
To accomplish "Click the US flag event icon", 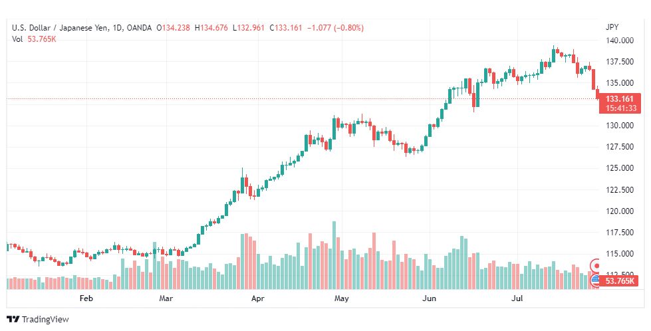I will coord(596,279).
